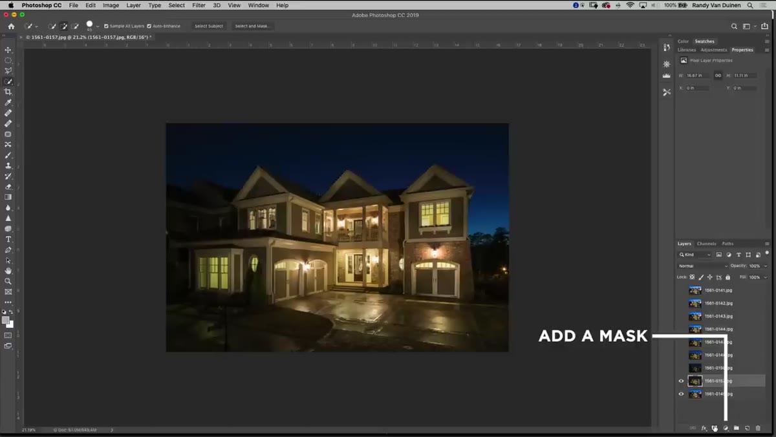This screenshot has width=776, height=437.
Task: Open the brush options picker arrow
Action: [x=98, y=27]
